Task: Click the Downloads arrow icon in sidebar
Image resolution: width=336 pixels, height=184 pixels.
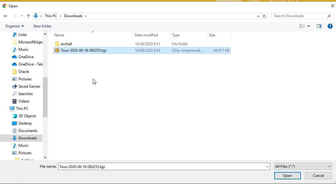Action: point(15,138)
